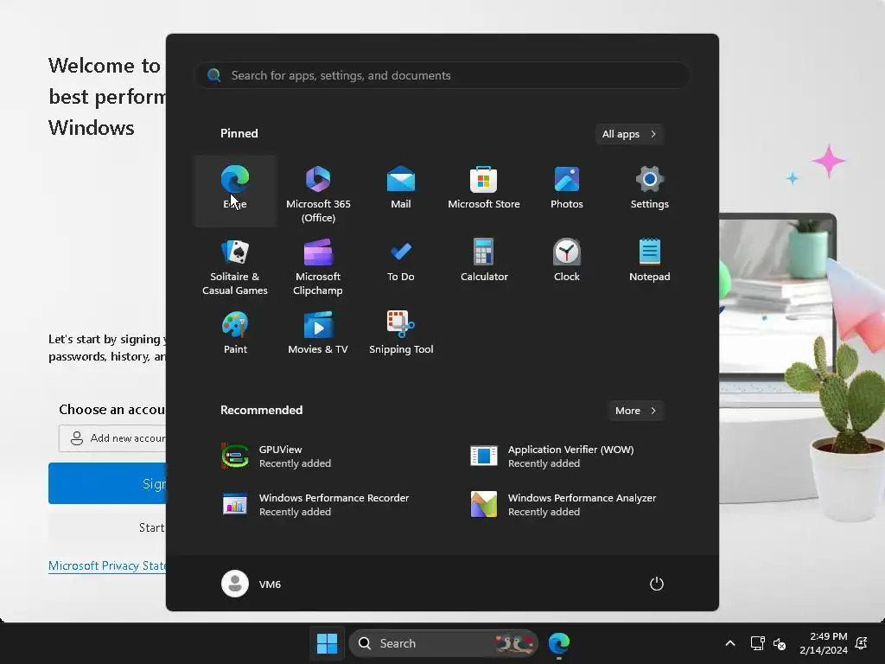Open the Mail app

coord(401,191)
